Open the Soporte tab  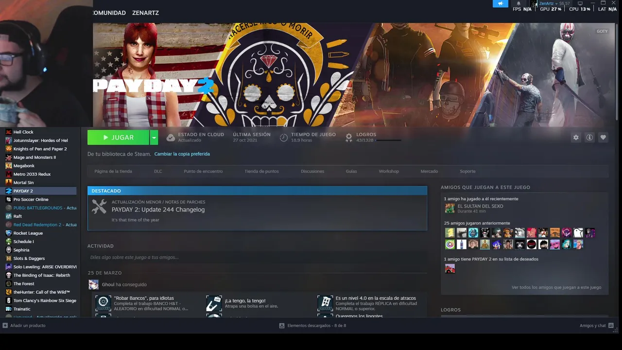[467, 171]
